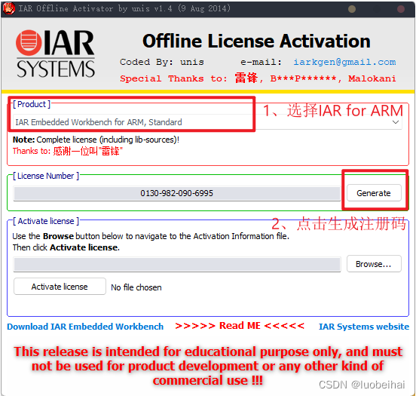Click the red circle in IAR logo
416x396 pixels.
coord(29,42)
